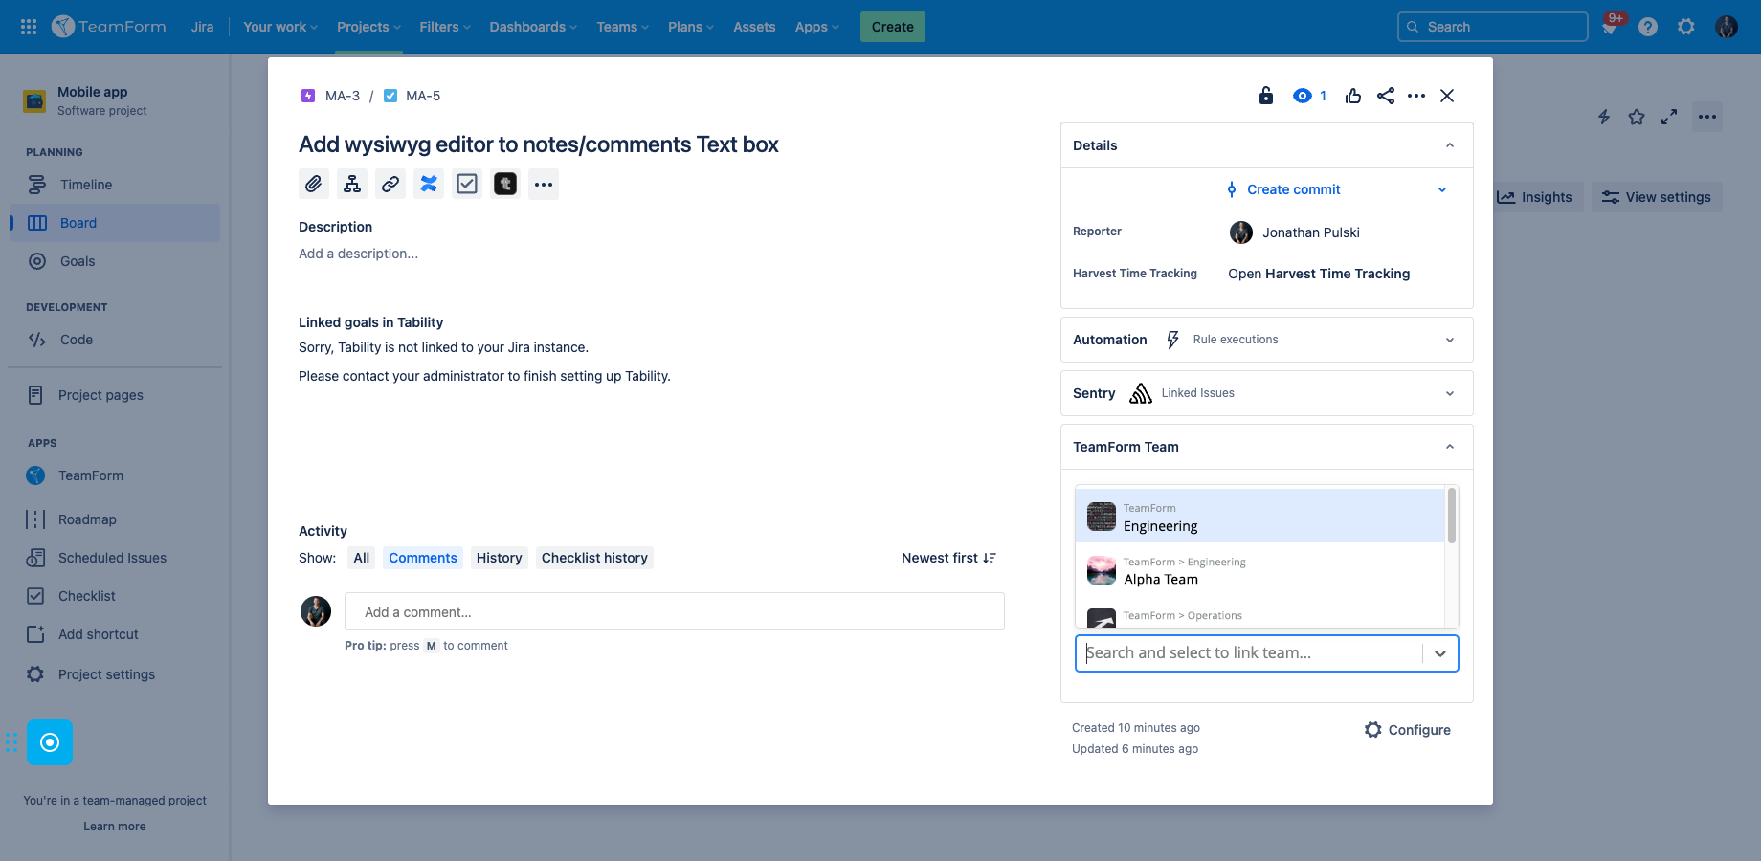The height and width of the screenshot is (861, 1761).
Task: Expand the Automation panel chevron
Action: click(x=1450, y=340)
